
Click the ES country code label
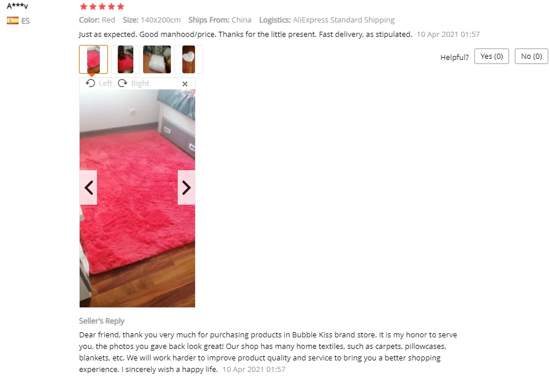click(25, 21)
